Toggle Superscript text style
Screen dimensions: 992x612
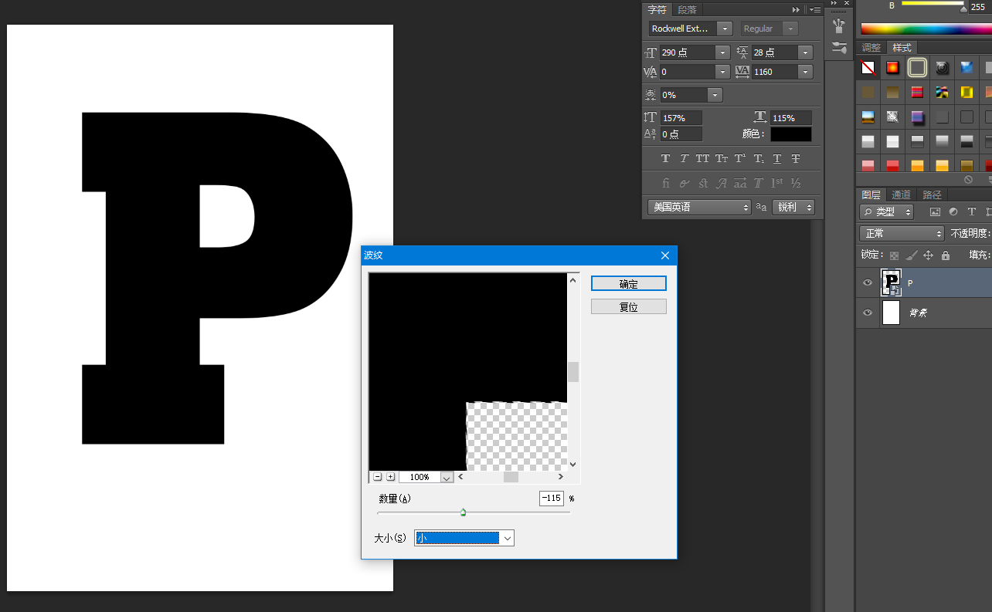(x=739, y=158)
